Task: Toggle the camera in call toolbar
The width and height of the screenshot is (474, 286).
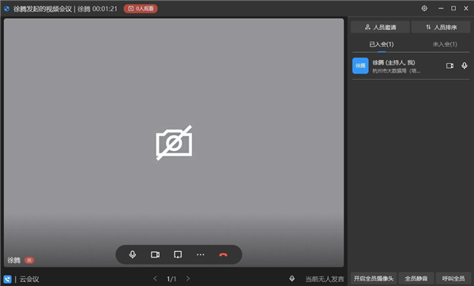Action: click(x=155, y=254)
